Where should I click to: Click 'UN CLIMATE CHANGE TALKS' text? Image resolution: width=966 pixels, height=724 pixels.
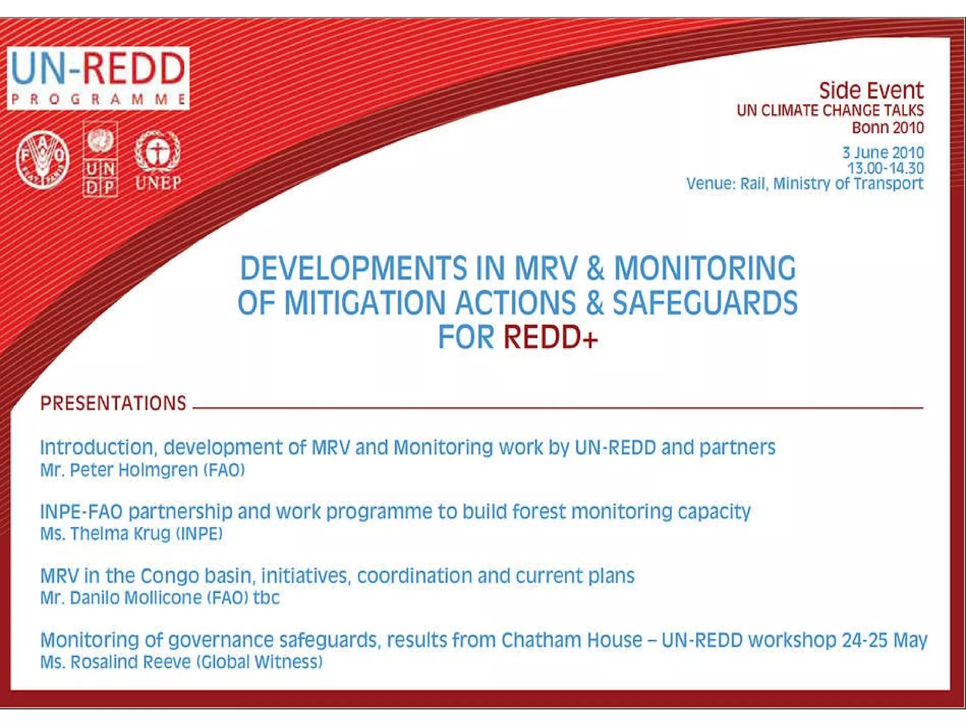[830, 110]
